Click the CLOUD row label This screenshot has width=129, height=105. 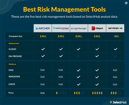pos(12,49)
